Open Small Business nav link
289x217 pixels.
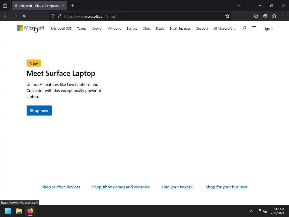tap(180, 29)
